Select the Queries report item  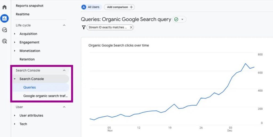point(30,87)
